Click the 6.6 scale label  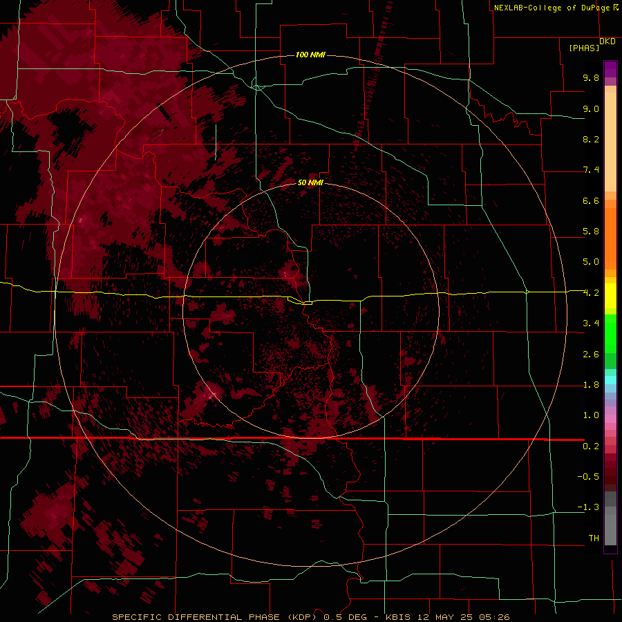tap(591, 200)
